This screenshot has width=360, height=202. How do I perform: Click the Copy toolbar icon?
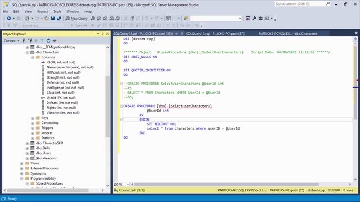pos(132,19)
